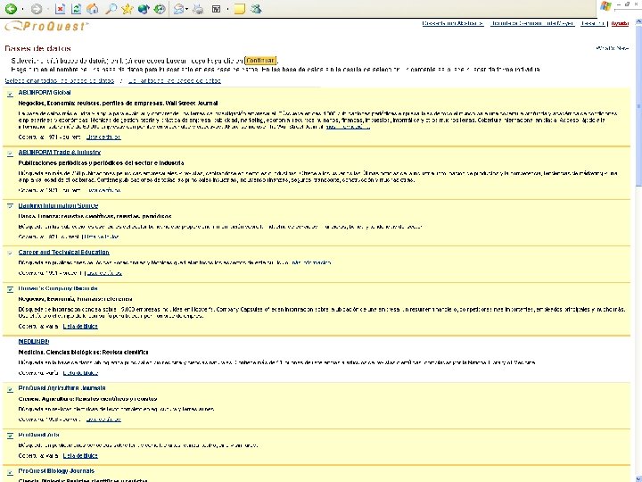Click the red Ayuda help link
The height and width of the screenshot is (482, 642).
coord(620,24)
